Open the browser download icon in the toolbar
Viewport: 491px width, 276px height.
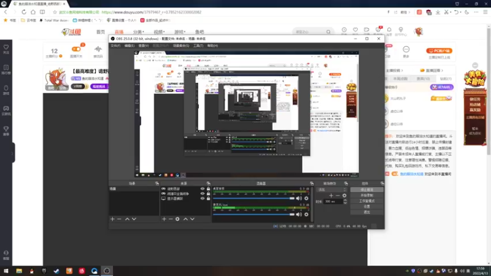[438, 12]
